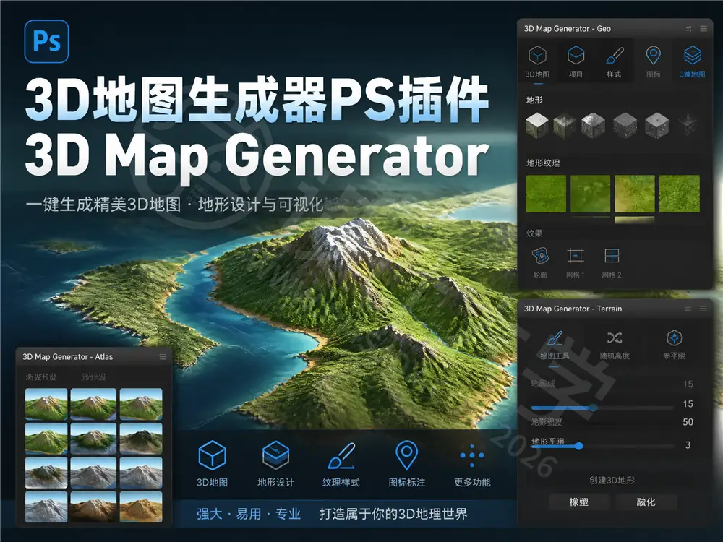
Task: Click the 纹理样式 brush icon in bottom bar
Action: click(x=341, y=455)
